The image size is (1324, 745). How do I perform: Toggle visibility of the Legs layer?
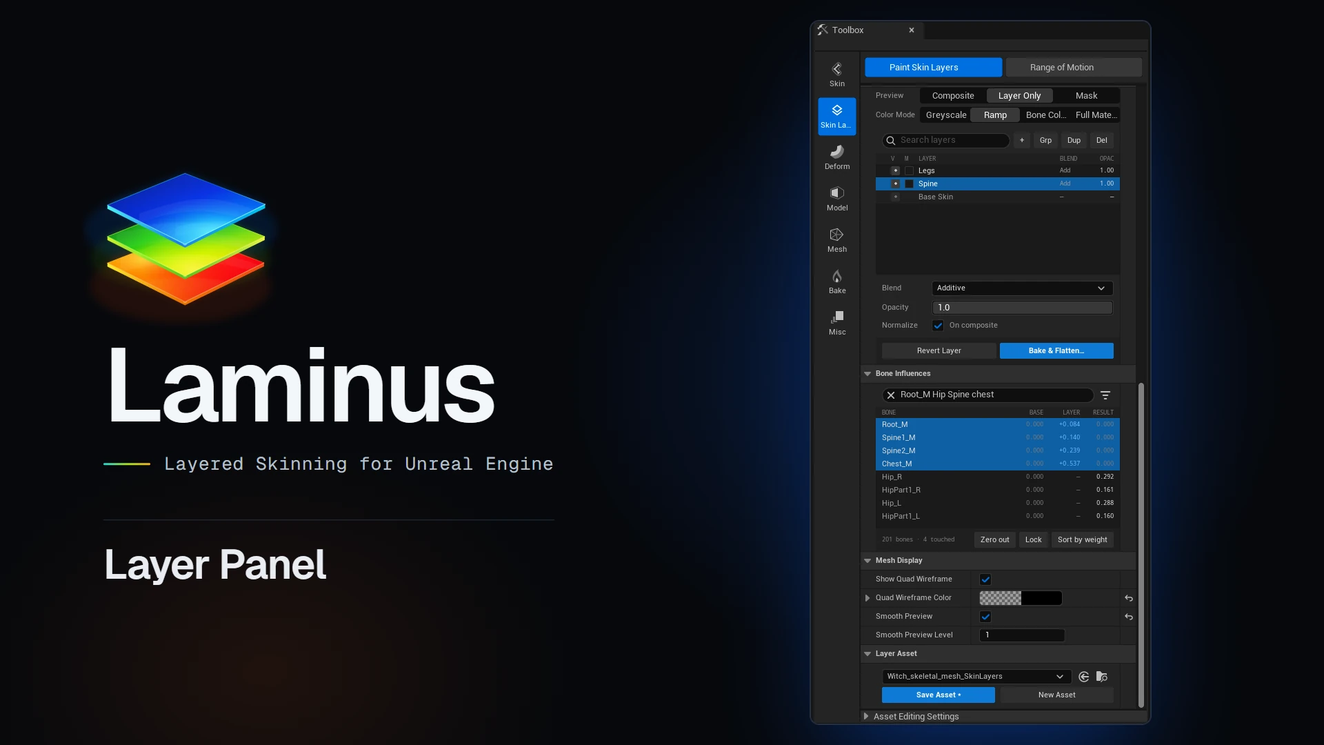point(895,170)
